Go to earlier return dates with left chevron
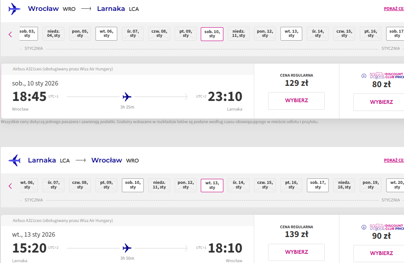 tap(10, 186)
